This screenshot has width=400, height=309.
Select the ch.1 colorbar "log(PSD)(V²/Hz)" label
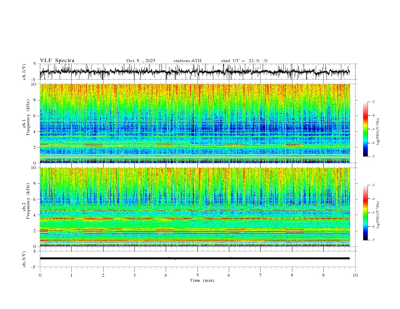pyautogui.click(x=378, y=132)
